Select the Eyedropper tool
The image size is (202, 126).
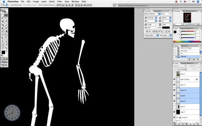tap(6, 45)
